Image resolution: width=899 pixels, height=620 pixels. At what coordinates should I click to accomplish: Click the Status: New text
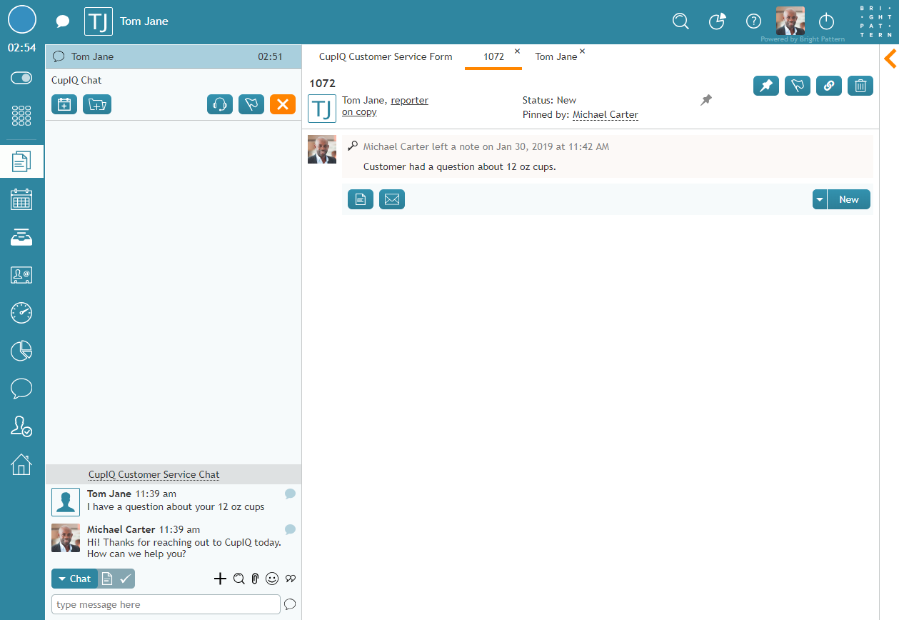tap(550, 100)
